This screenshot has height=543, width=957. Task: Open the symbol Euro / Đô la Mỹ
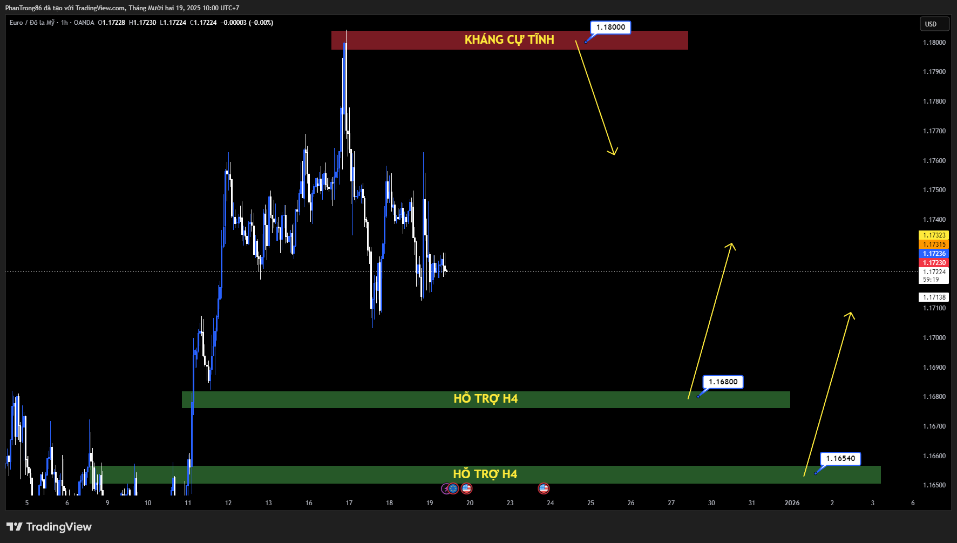pos(32,22)
